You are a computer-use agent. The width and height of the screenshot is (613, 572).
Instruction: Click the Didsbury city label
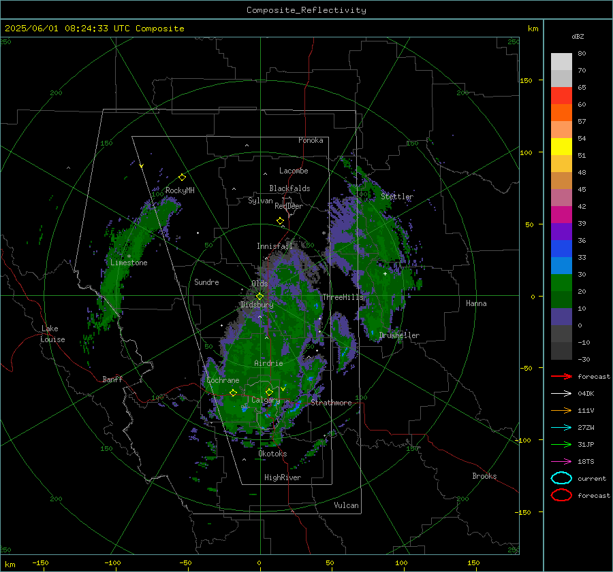click(x=257, y=305)
